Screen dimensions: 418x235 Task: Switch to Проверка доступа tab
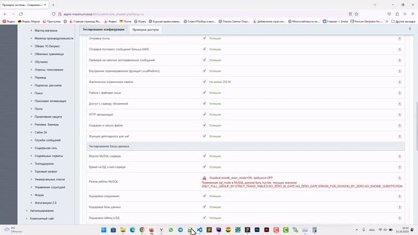(x=146, y=30)
